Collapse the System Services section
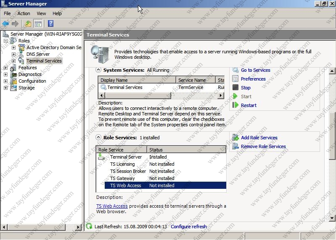Viewport: 336px width, 240px height. click(98, 70)
